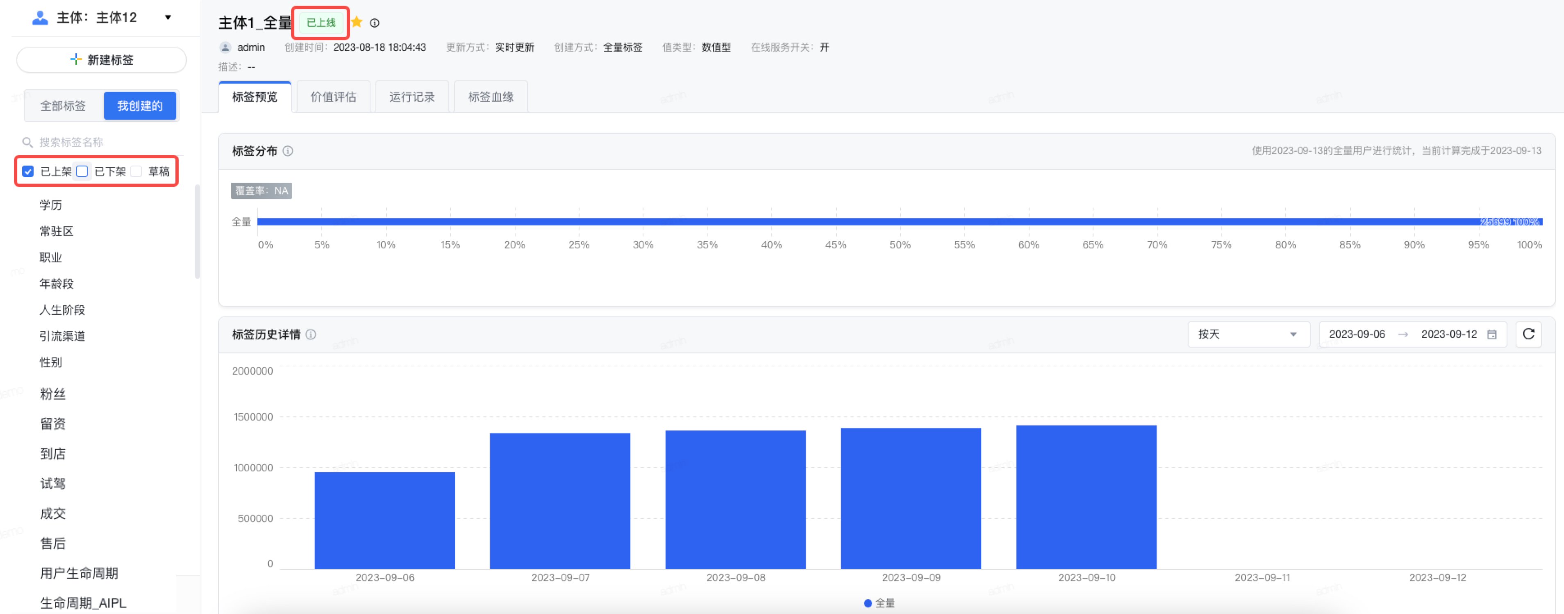Click the 2023-09-06 chart bar
The image size is (1564, 614).
point(385,521)
